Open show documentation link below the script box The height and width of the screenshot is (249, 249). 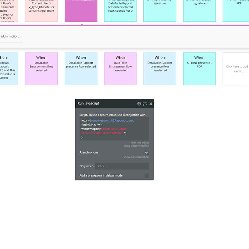click(136, 146)
